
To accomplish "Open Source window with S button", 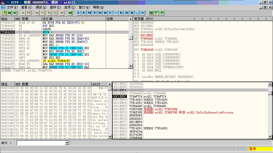I will [x=142, y=13].
